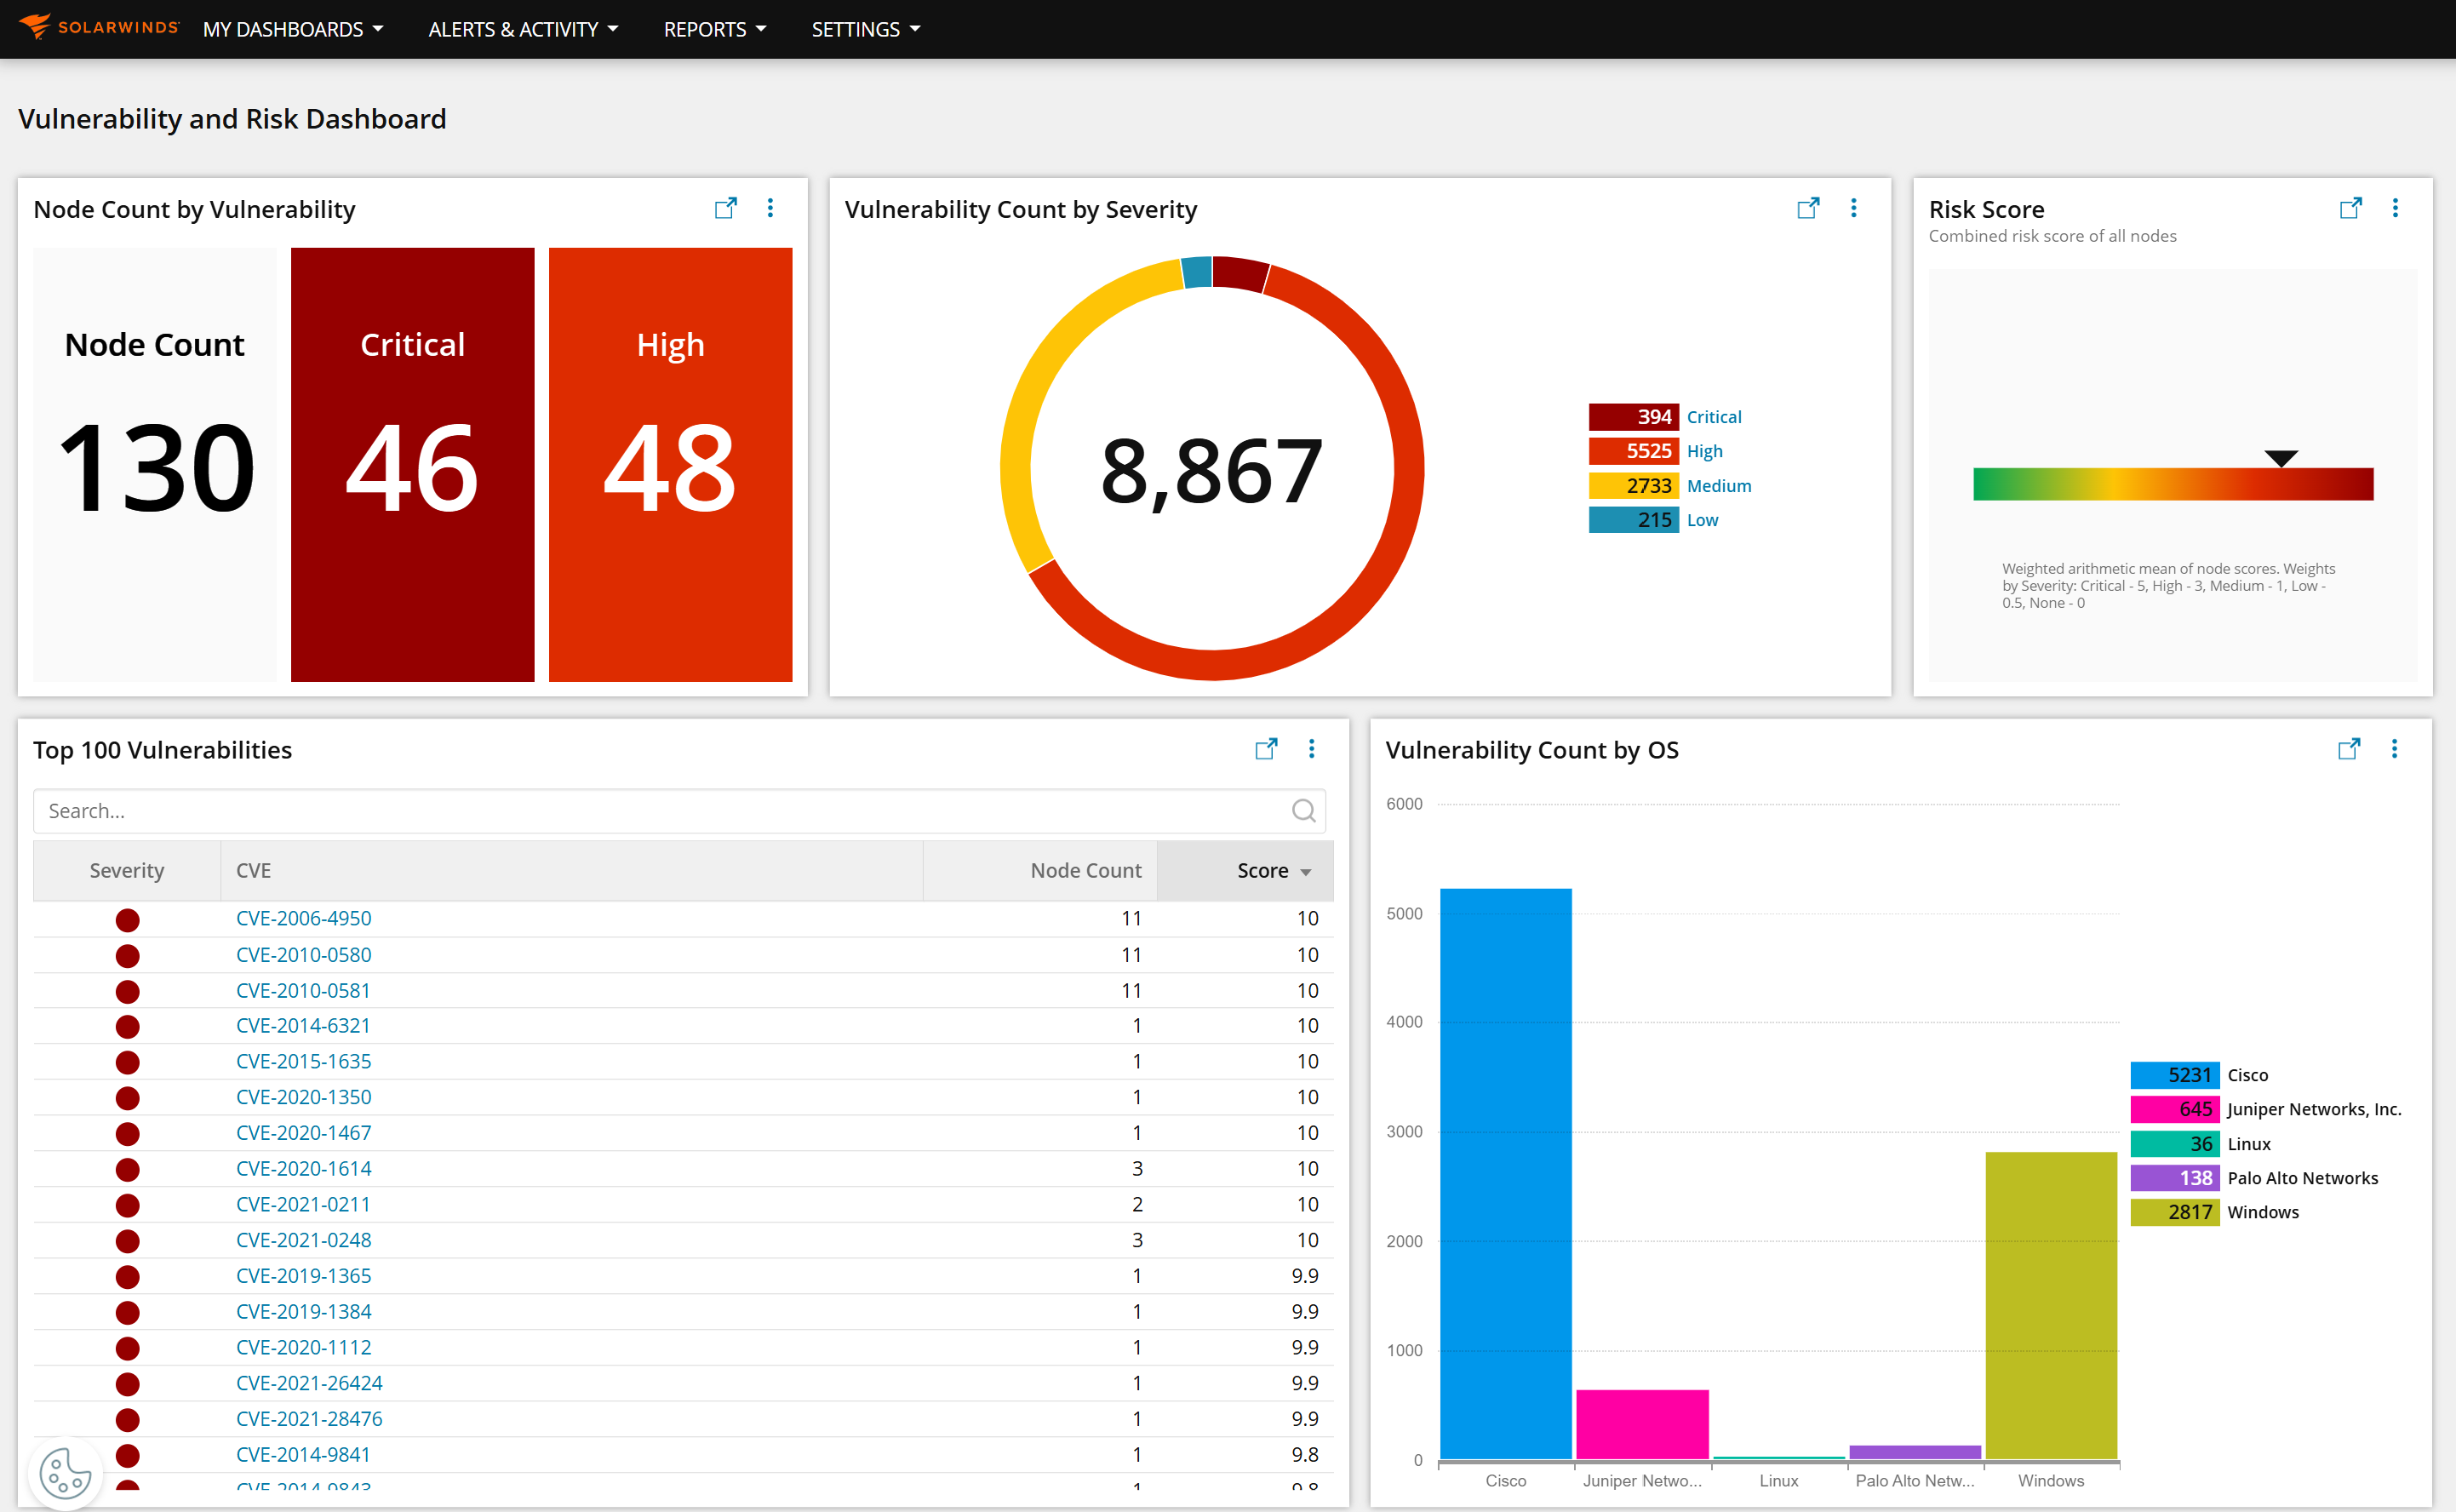This screenshot has width=2456, height=1512.
Task: Open the CVE-2006-4950 vulnerability link
Action: coord(303,917)
